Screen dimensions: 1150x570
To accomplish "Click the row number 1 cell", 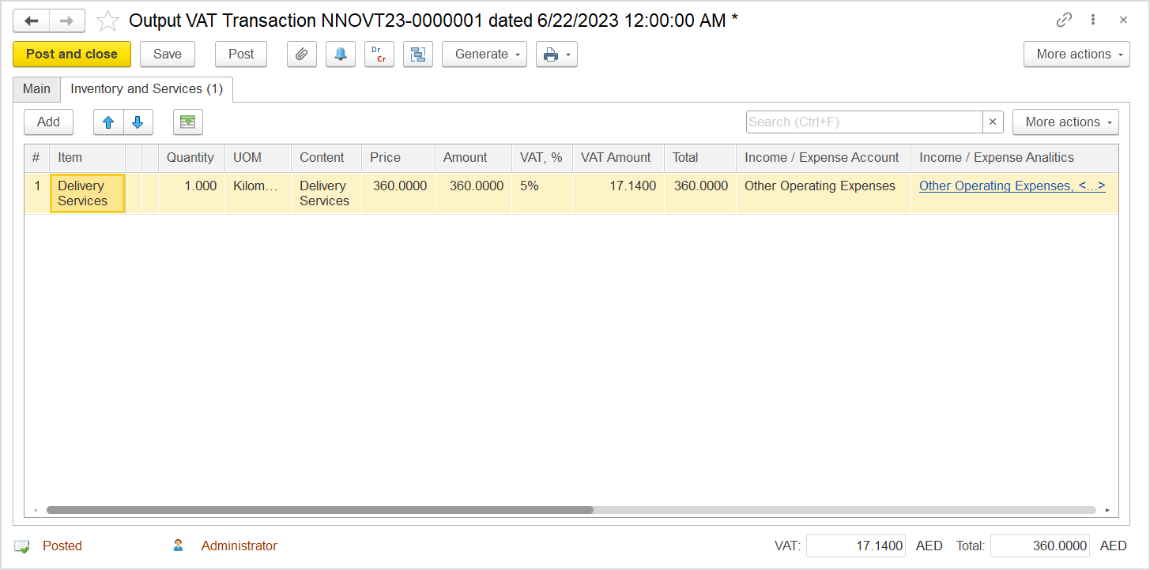I will pyautogui.click(x=36, y=193).
